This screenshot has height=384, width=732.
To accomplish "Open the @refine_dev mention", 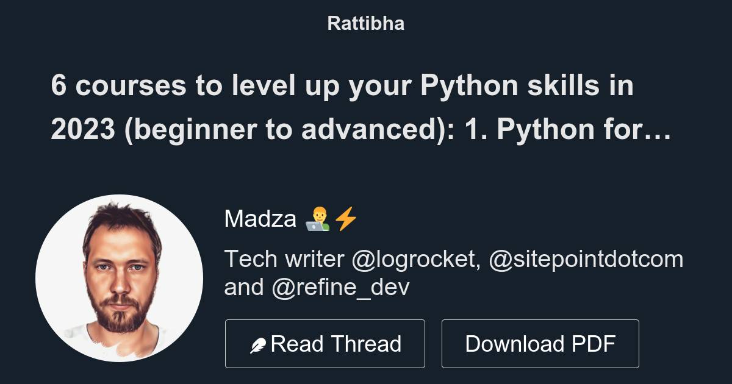I will 340,287.
